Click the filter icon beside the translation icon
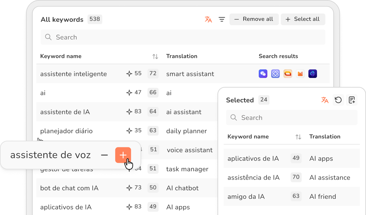This screenshot has width=366, height=215. pos(222,19)
